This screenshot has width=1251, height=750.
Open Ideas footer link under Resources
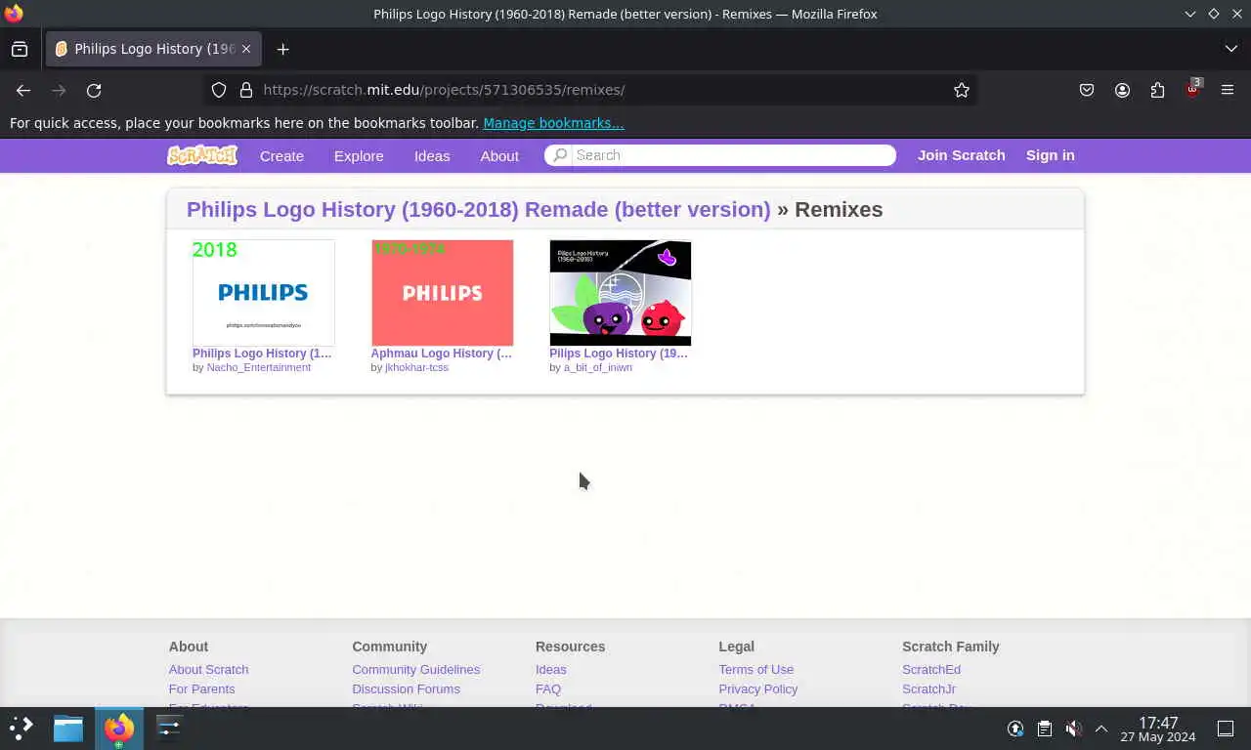click(550, 670)
